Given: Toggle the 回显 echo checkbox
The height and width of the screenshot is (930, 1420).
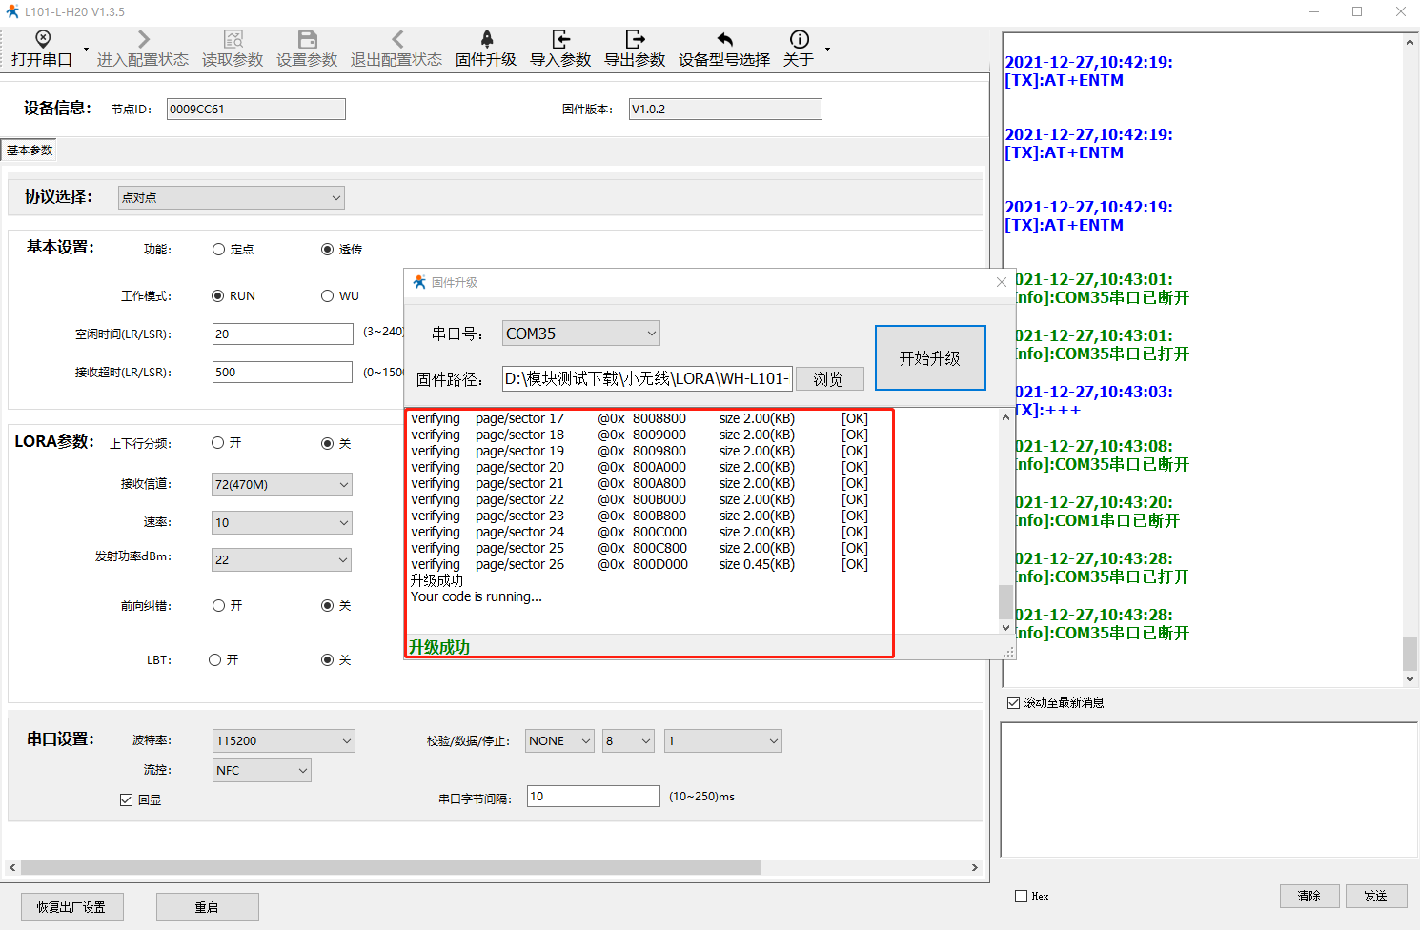Looking at the screenshot, I should [x=127, y=799].
